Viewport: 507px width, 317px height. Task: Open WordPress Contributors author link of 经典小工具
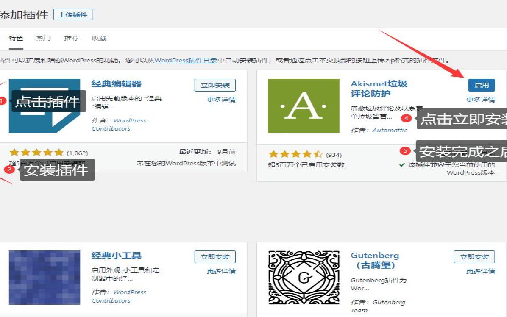click(x=119, y=296)
